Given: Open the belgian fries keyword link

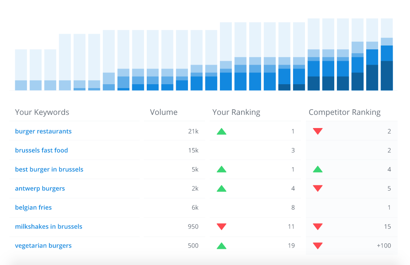Looking at the screenshot, I should click(x=33, y=208).
